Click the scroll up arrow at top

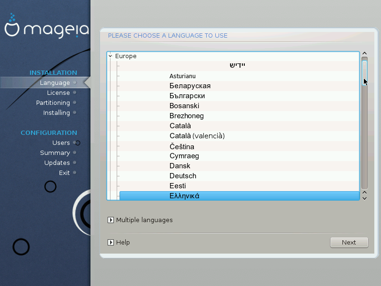point(364,53)
